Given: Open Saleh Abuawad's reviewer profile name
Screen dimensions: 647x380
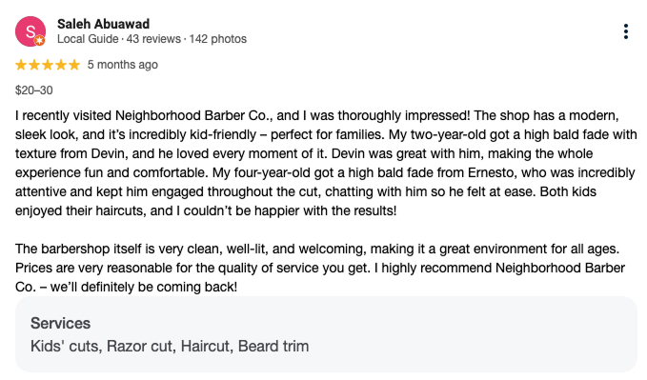Looking at the screenshot, I should [103, 24].
